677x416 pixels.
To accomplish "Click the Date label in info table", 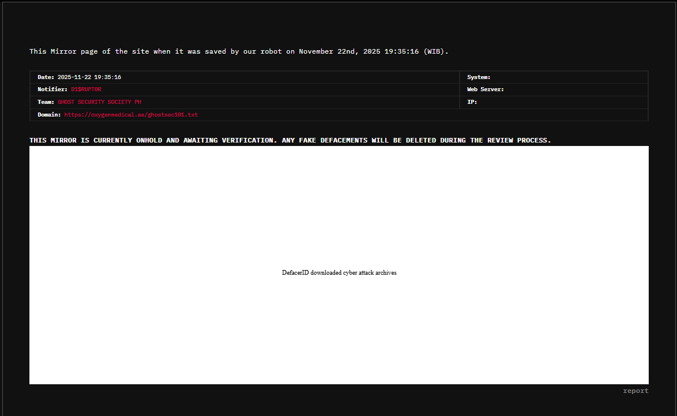I will [x=46, y=77].
